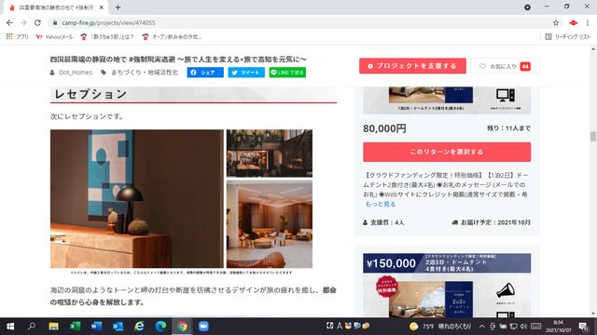Open the top-right restaurant interior image
597x335 pixels.
coord(270,153)
